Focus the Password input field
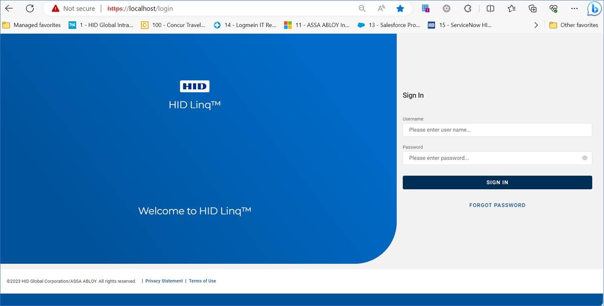This screenshot has width=604, height=306. point(497,158)
